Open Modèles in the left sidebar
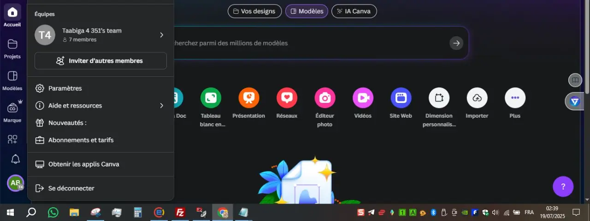 tap(12, 80)
